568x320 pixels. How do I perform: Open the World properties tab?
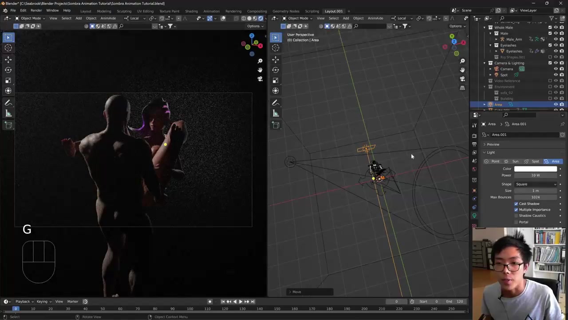coord(474,169)
